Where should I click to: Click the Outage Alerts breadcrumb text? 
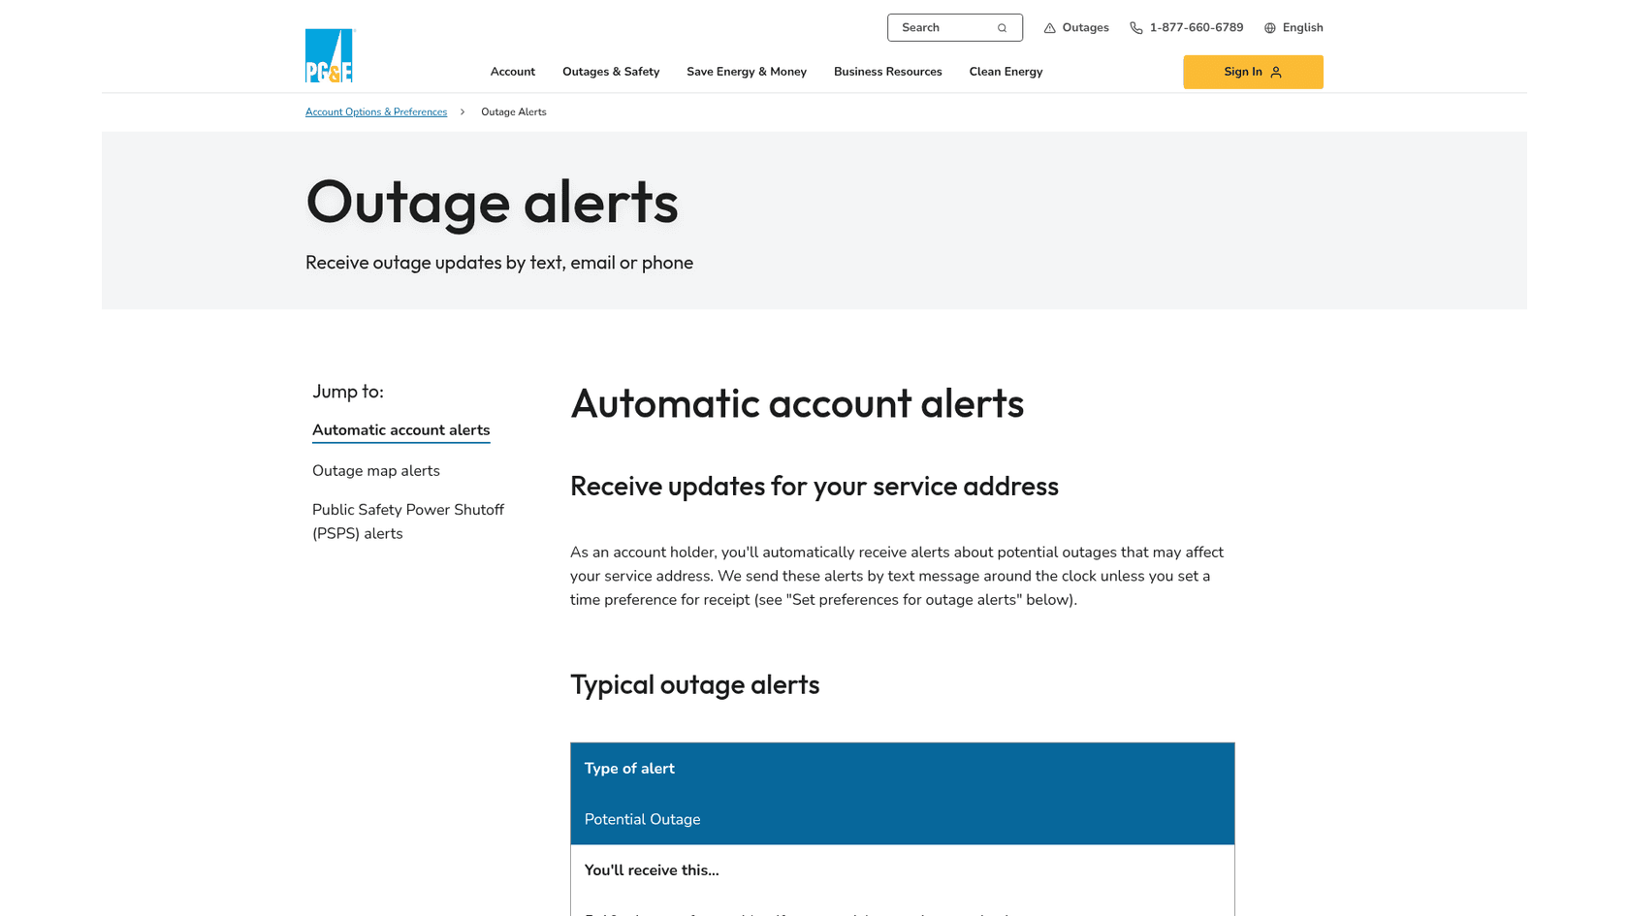514,112
